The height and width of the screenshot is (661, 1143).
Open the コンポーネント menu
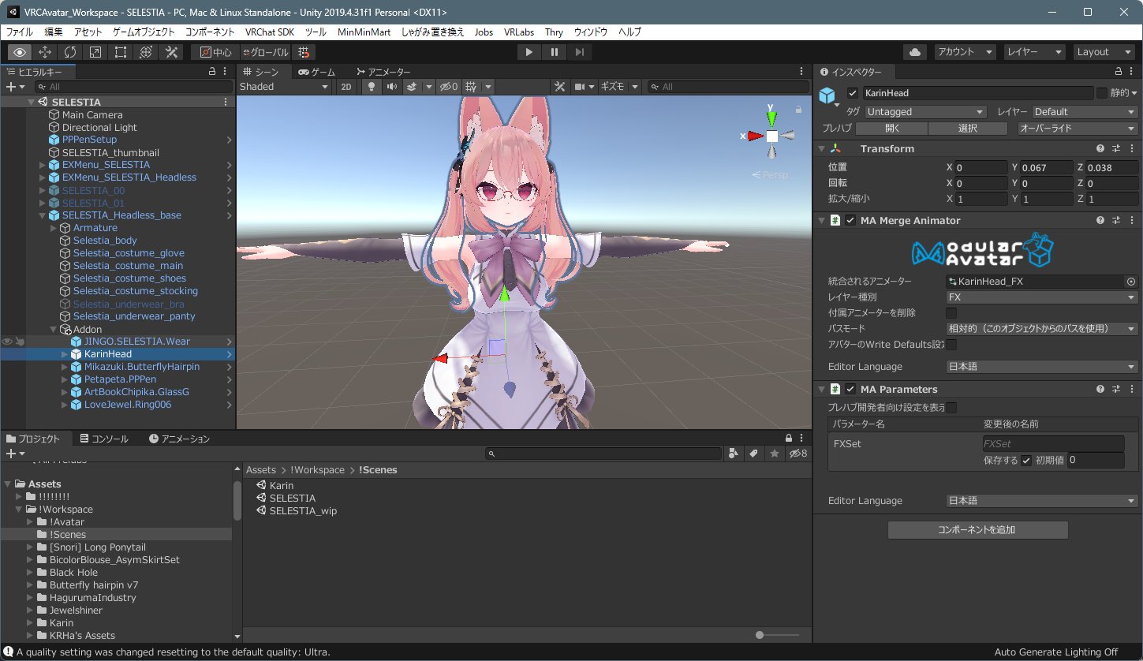click(x=210, y=32)
